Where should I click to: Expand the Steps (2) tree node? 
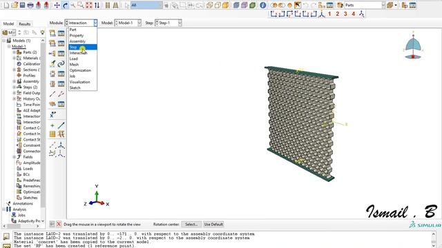[x=14, y=87]
